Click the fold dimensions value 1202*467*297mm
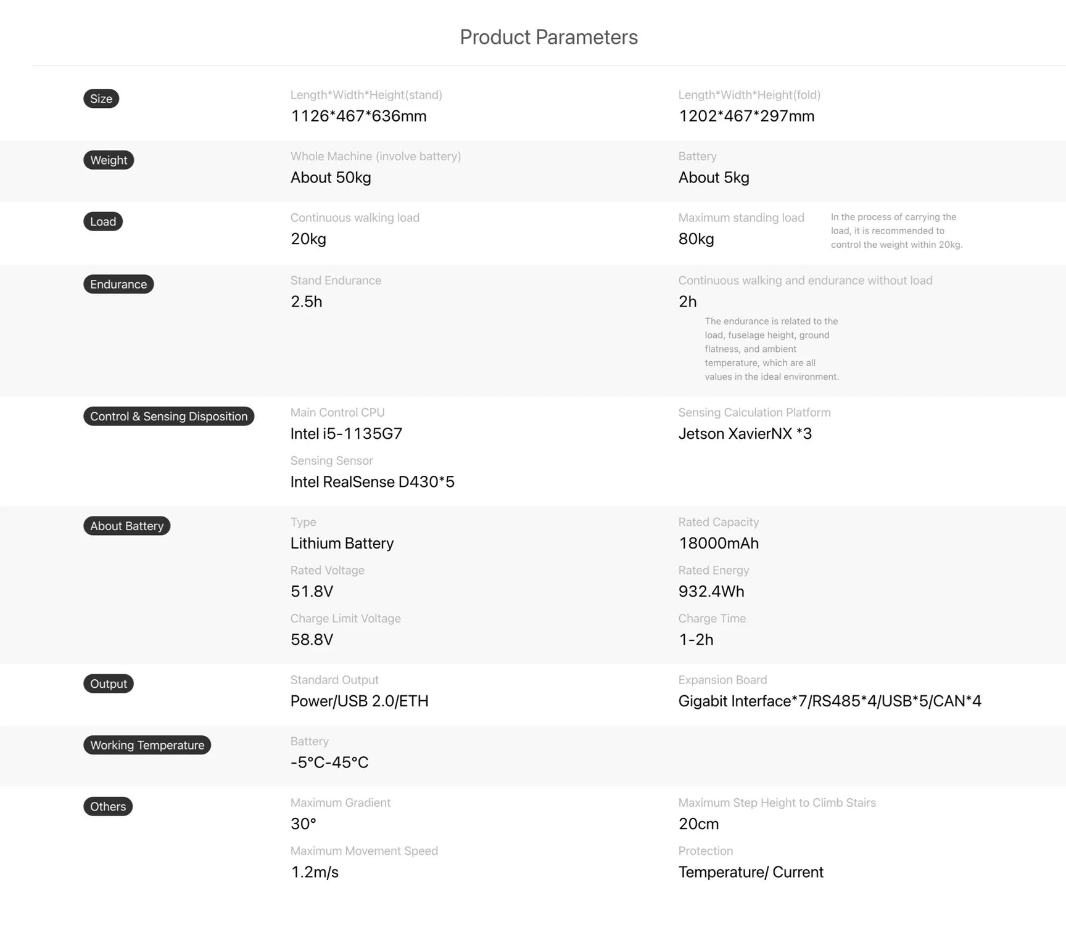1066x935 pixels. (x=746, y=116)
